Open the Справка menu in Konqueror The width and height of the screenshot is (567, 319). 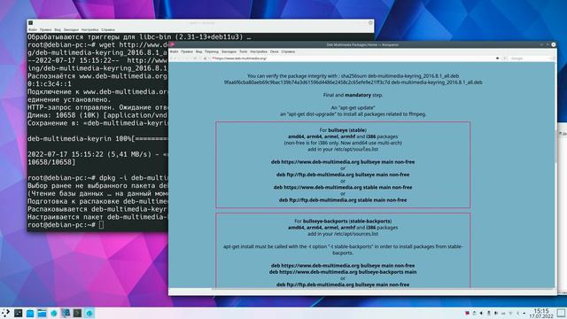point(288,51)
